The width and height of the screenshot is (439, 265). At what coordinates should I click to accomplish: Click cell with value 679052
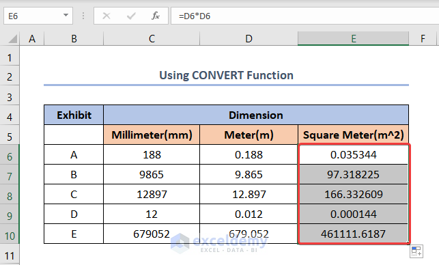pos(152,234)
